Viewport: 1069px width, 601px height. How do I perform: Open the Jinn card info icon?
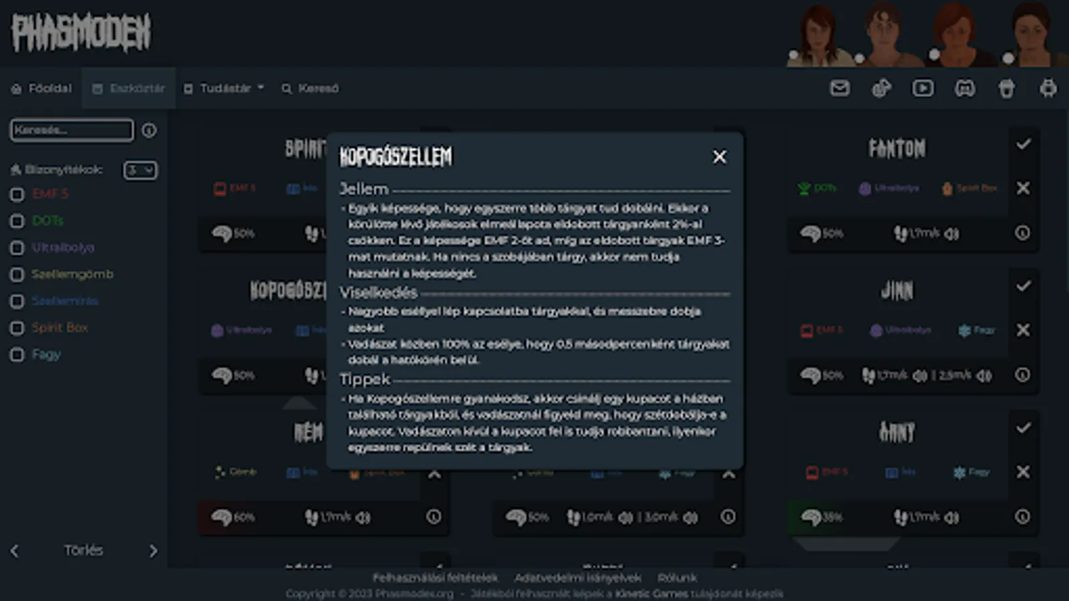pyautogui.click(x=1022, y=375)
